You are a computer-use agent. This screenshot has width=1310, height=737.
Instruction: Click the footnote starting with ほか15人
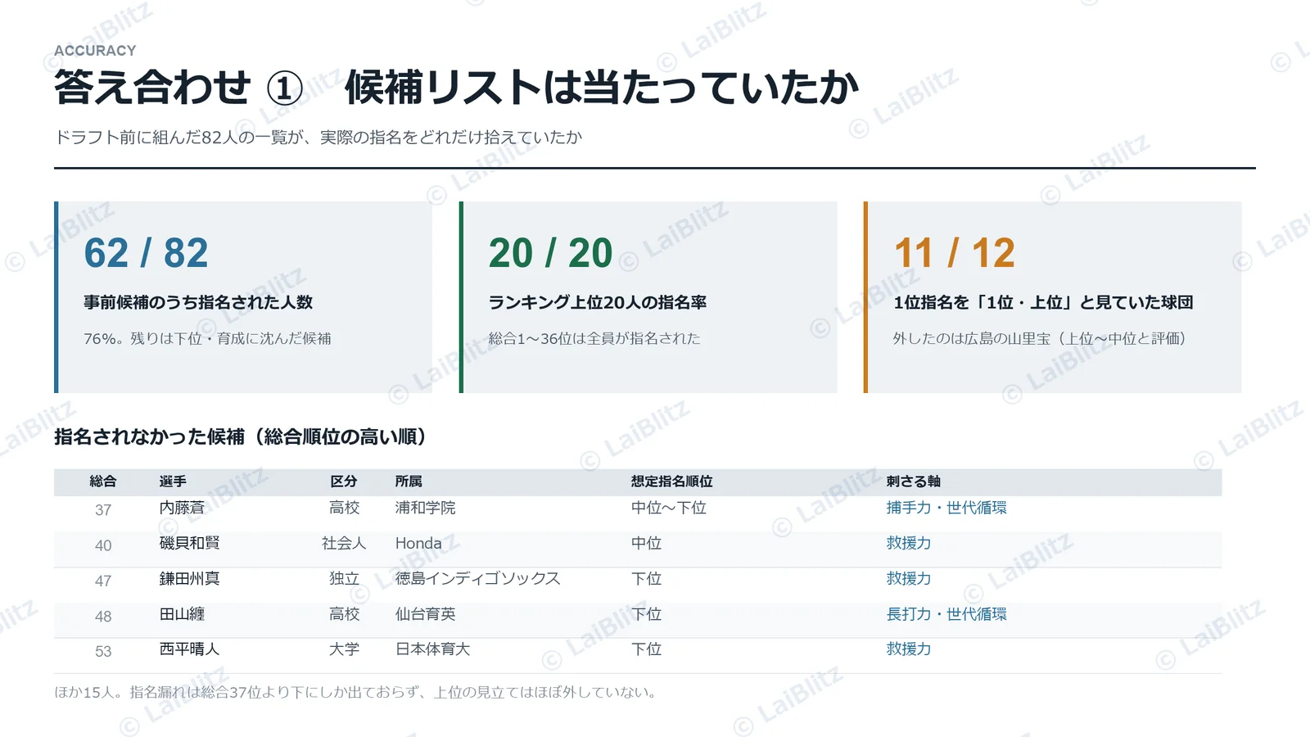click(x=356, y=692)
